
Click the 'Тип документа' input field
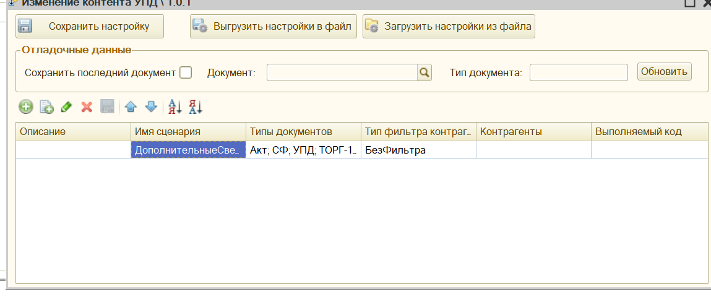tap(578, 72)
